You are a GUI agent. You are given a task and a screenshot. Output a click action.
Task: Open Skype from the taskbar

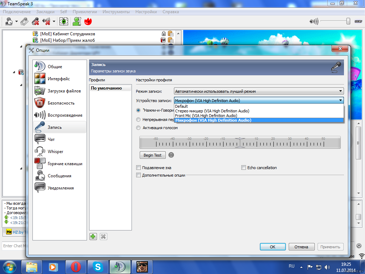coord(98,267)
